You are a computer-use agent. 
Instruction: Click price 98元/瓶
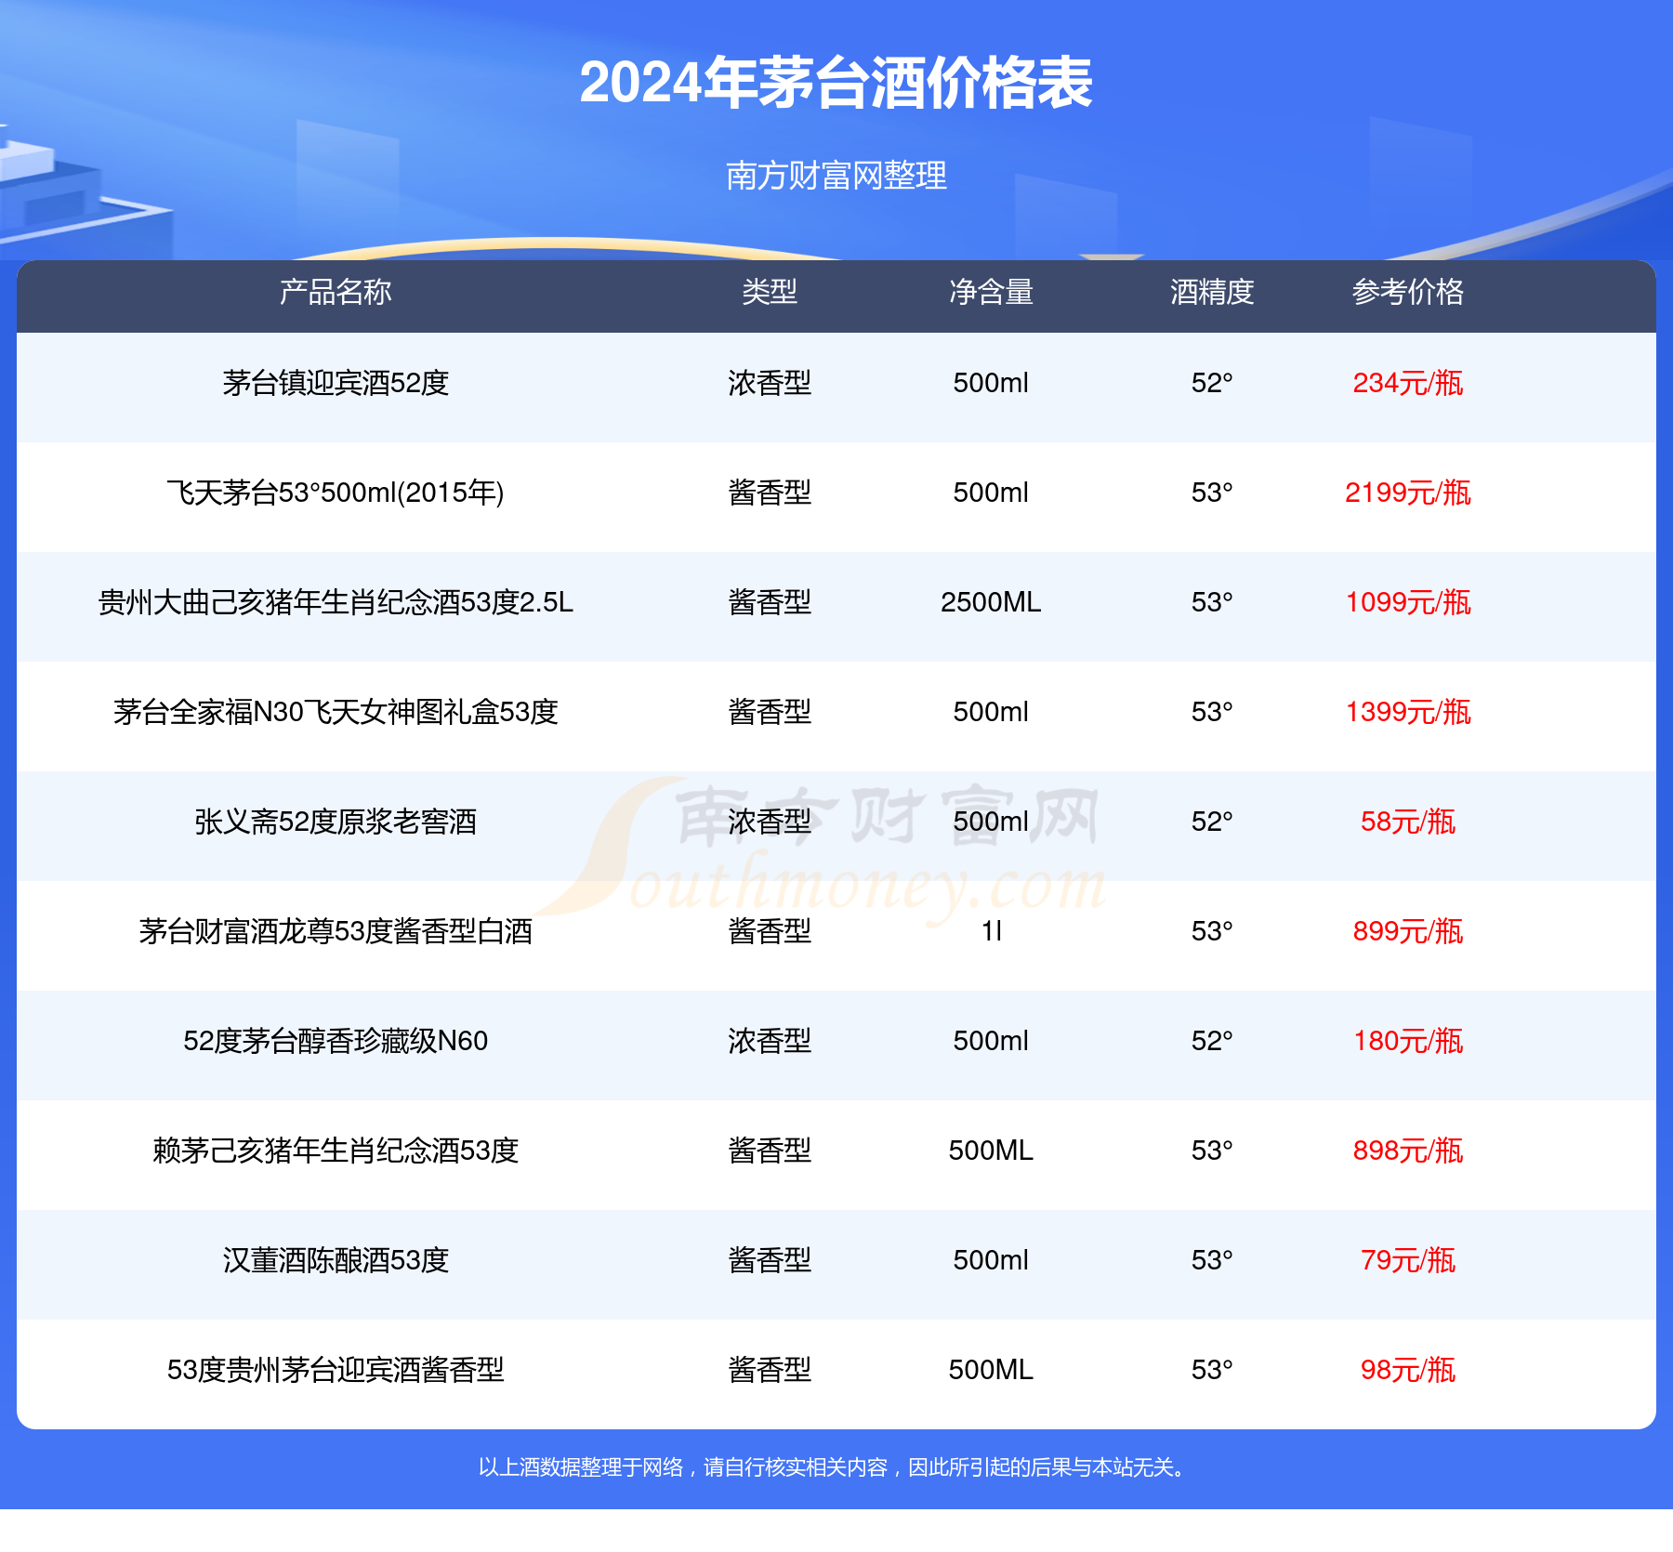tap(1408, 1370)
